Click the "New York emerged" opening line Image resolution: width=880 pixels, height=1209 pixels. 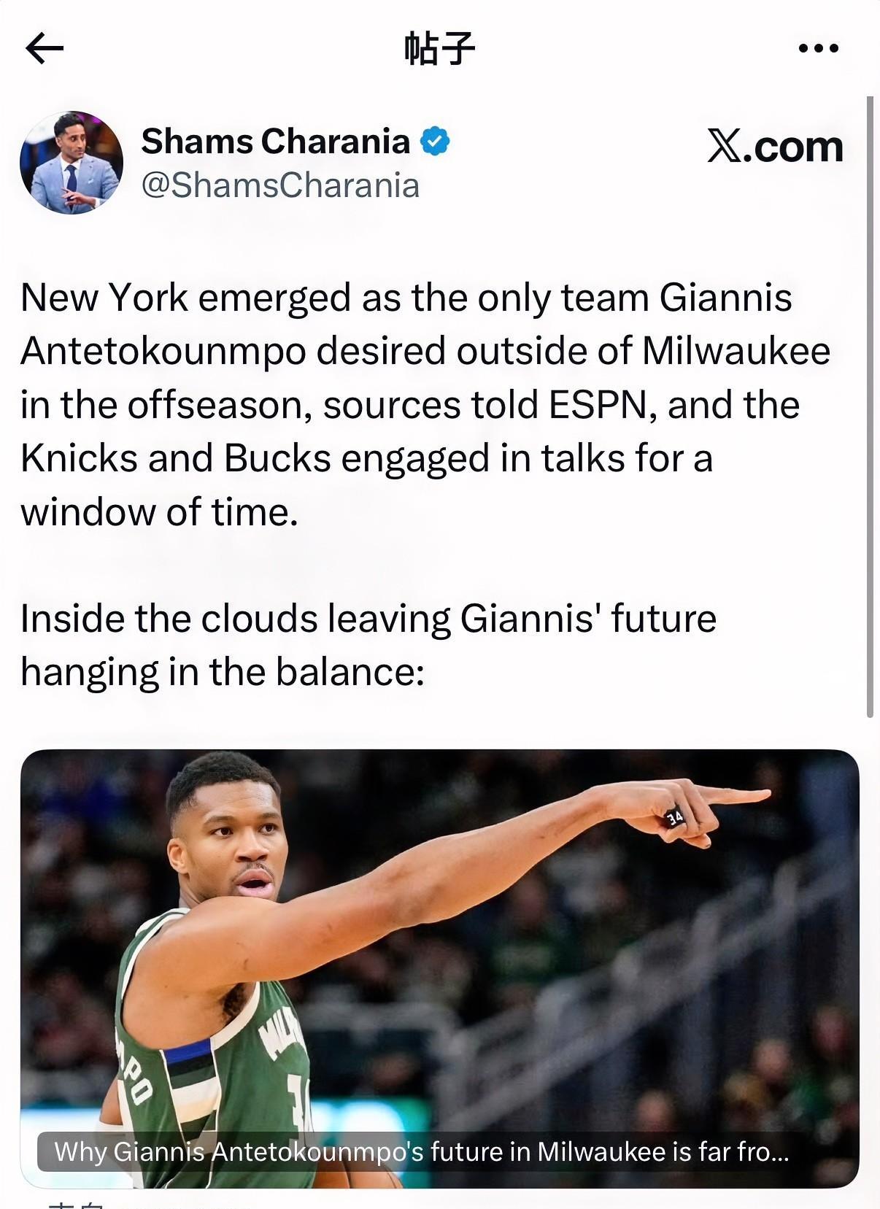(x=406, y=298)
